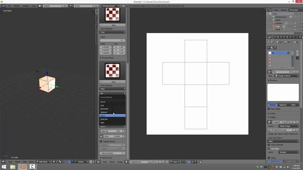Viewport: 303px width, 170px height.
Task: Move the texture slot up
Action: point(297,51)
